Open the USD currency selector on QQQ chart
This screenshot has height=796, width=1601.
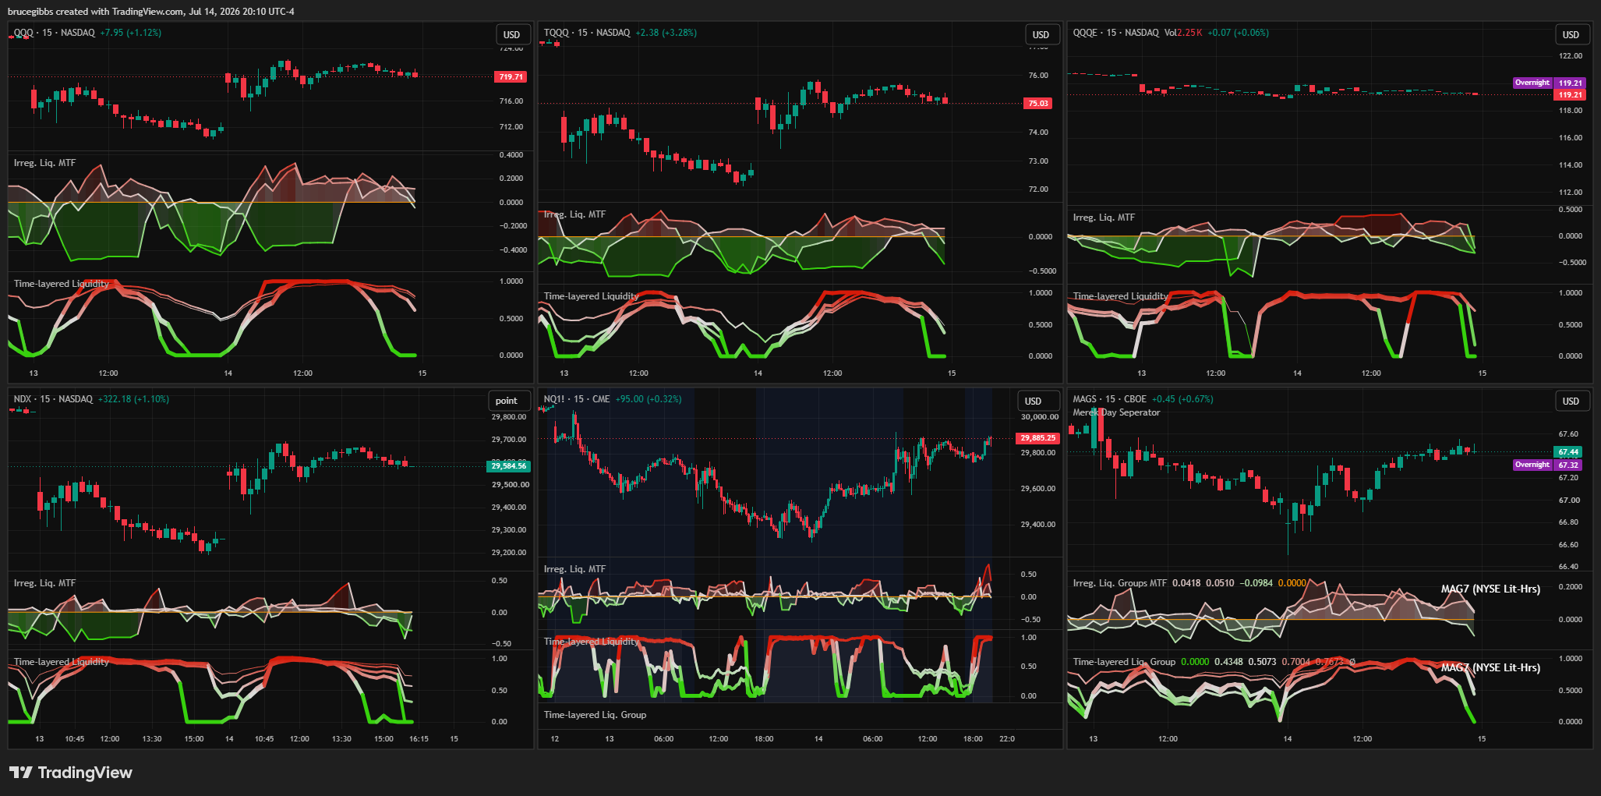(x=512, y=34)
